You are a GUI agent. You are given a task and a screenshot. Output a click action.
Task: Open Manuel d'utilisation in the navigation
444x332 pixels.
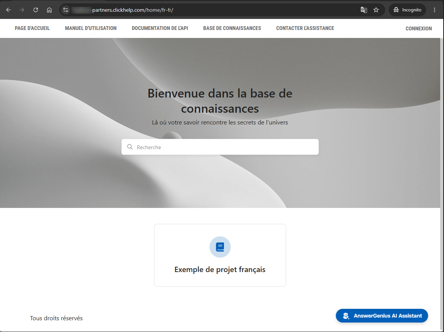coord(91,28)
